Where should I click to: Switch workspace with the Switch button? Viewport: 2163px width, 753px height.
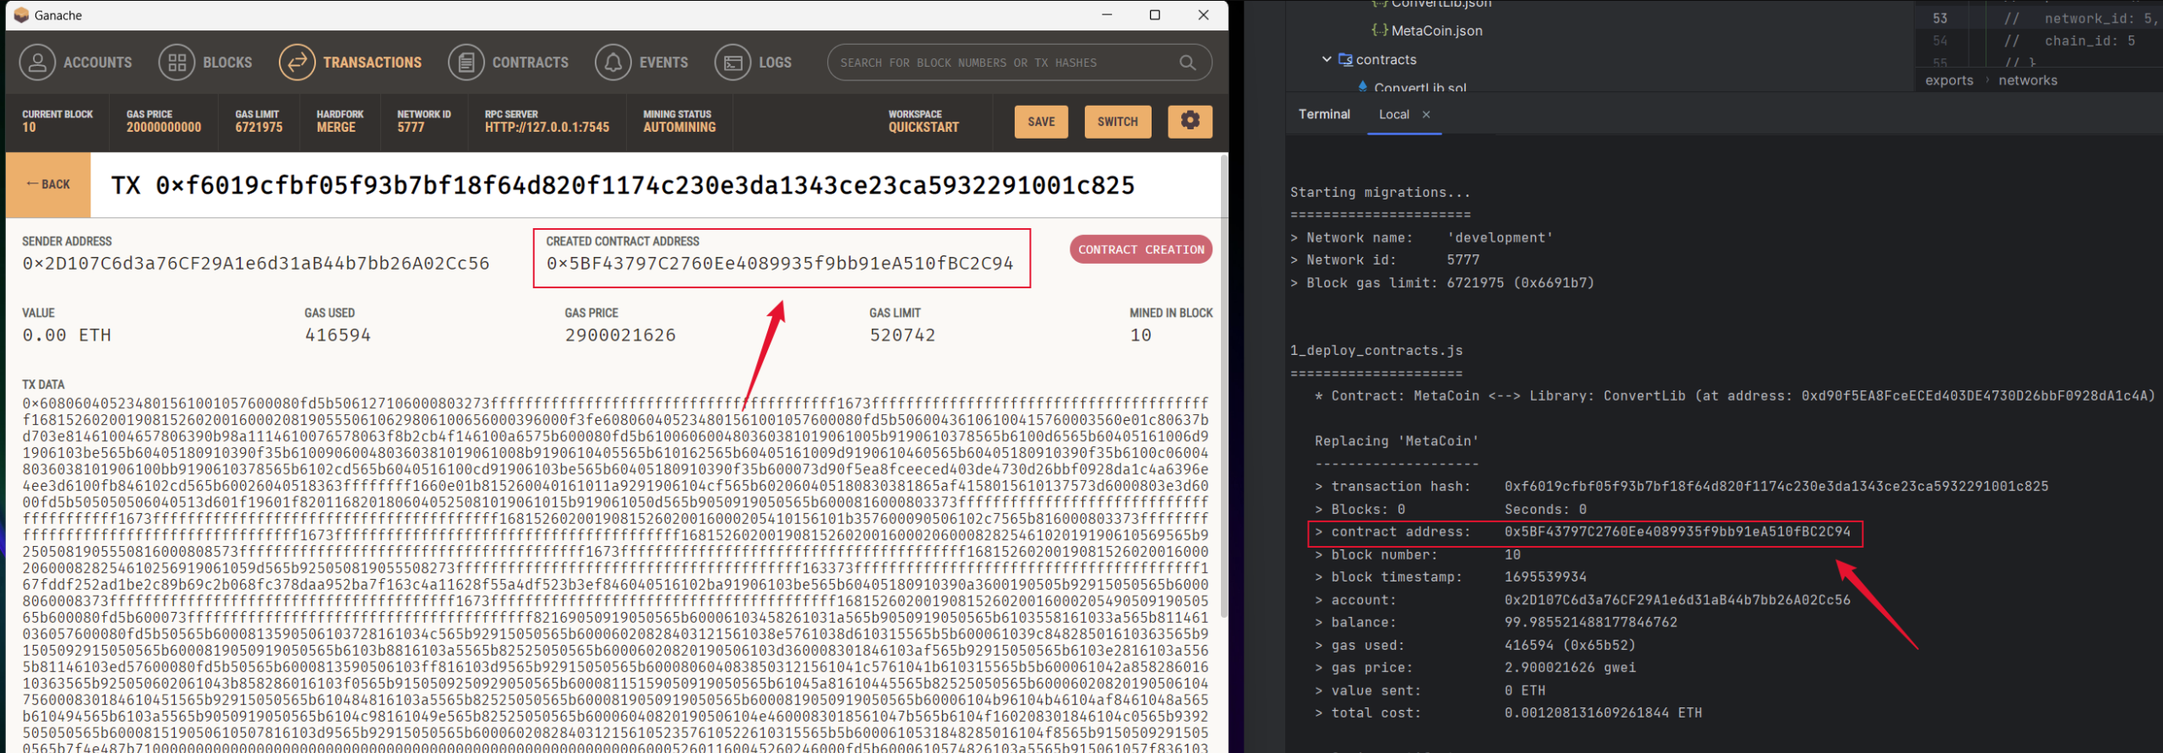pyautogui.click(x=1117, y=122)
